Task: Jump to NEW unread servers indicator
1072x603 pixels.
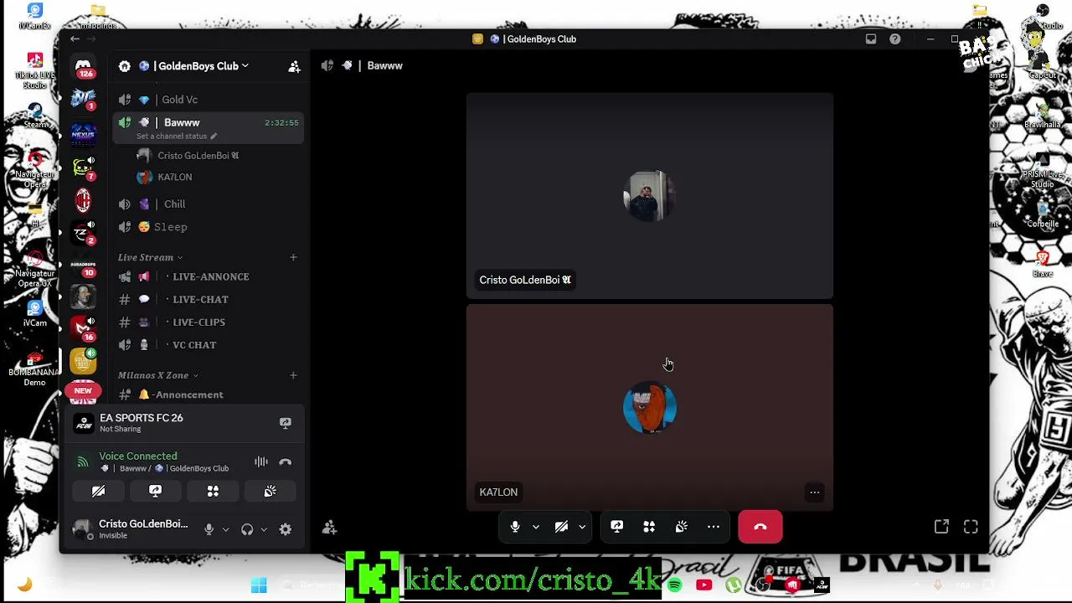Action: pos(83,390)
